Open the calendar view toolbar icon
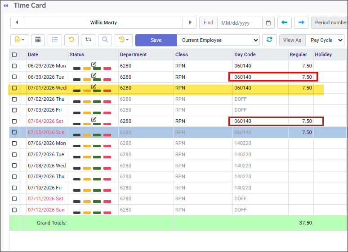 [x=38, y=40]
